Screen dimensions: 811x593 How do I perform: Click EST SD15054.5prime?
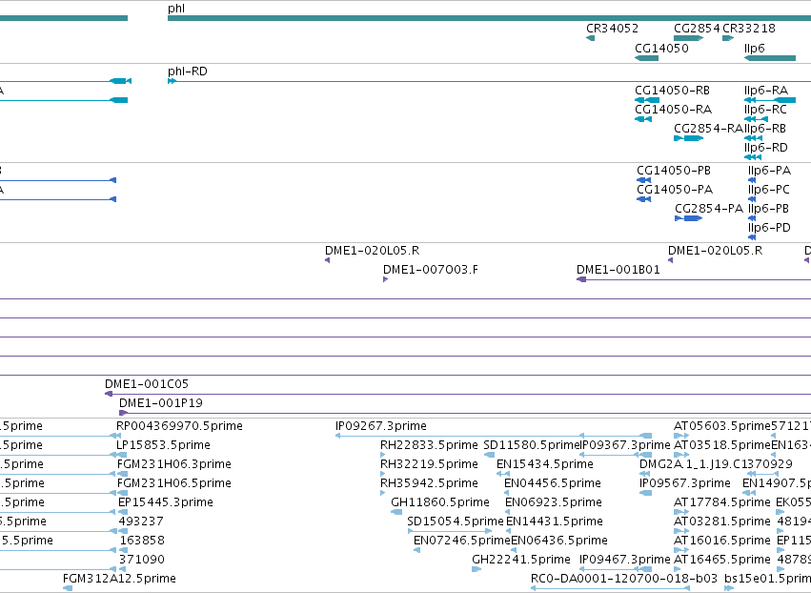point(456,522)
